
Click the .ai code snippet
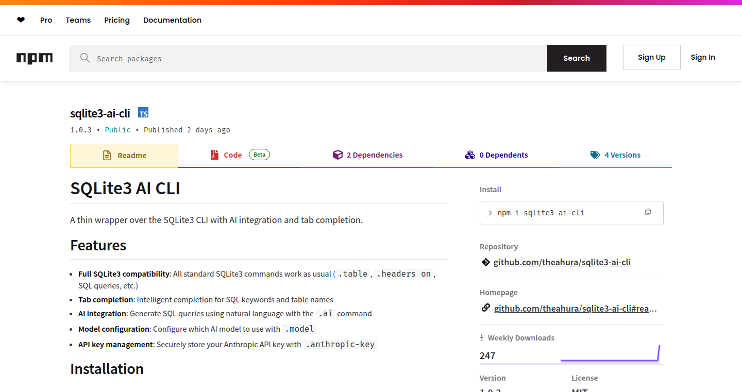coord(325,313)
